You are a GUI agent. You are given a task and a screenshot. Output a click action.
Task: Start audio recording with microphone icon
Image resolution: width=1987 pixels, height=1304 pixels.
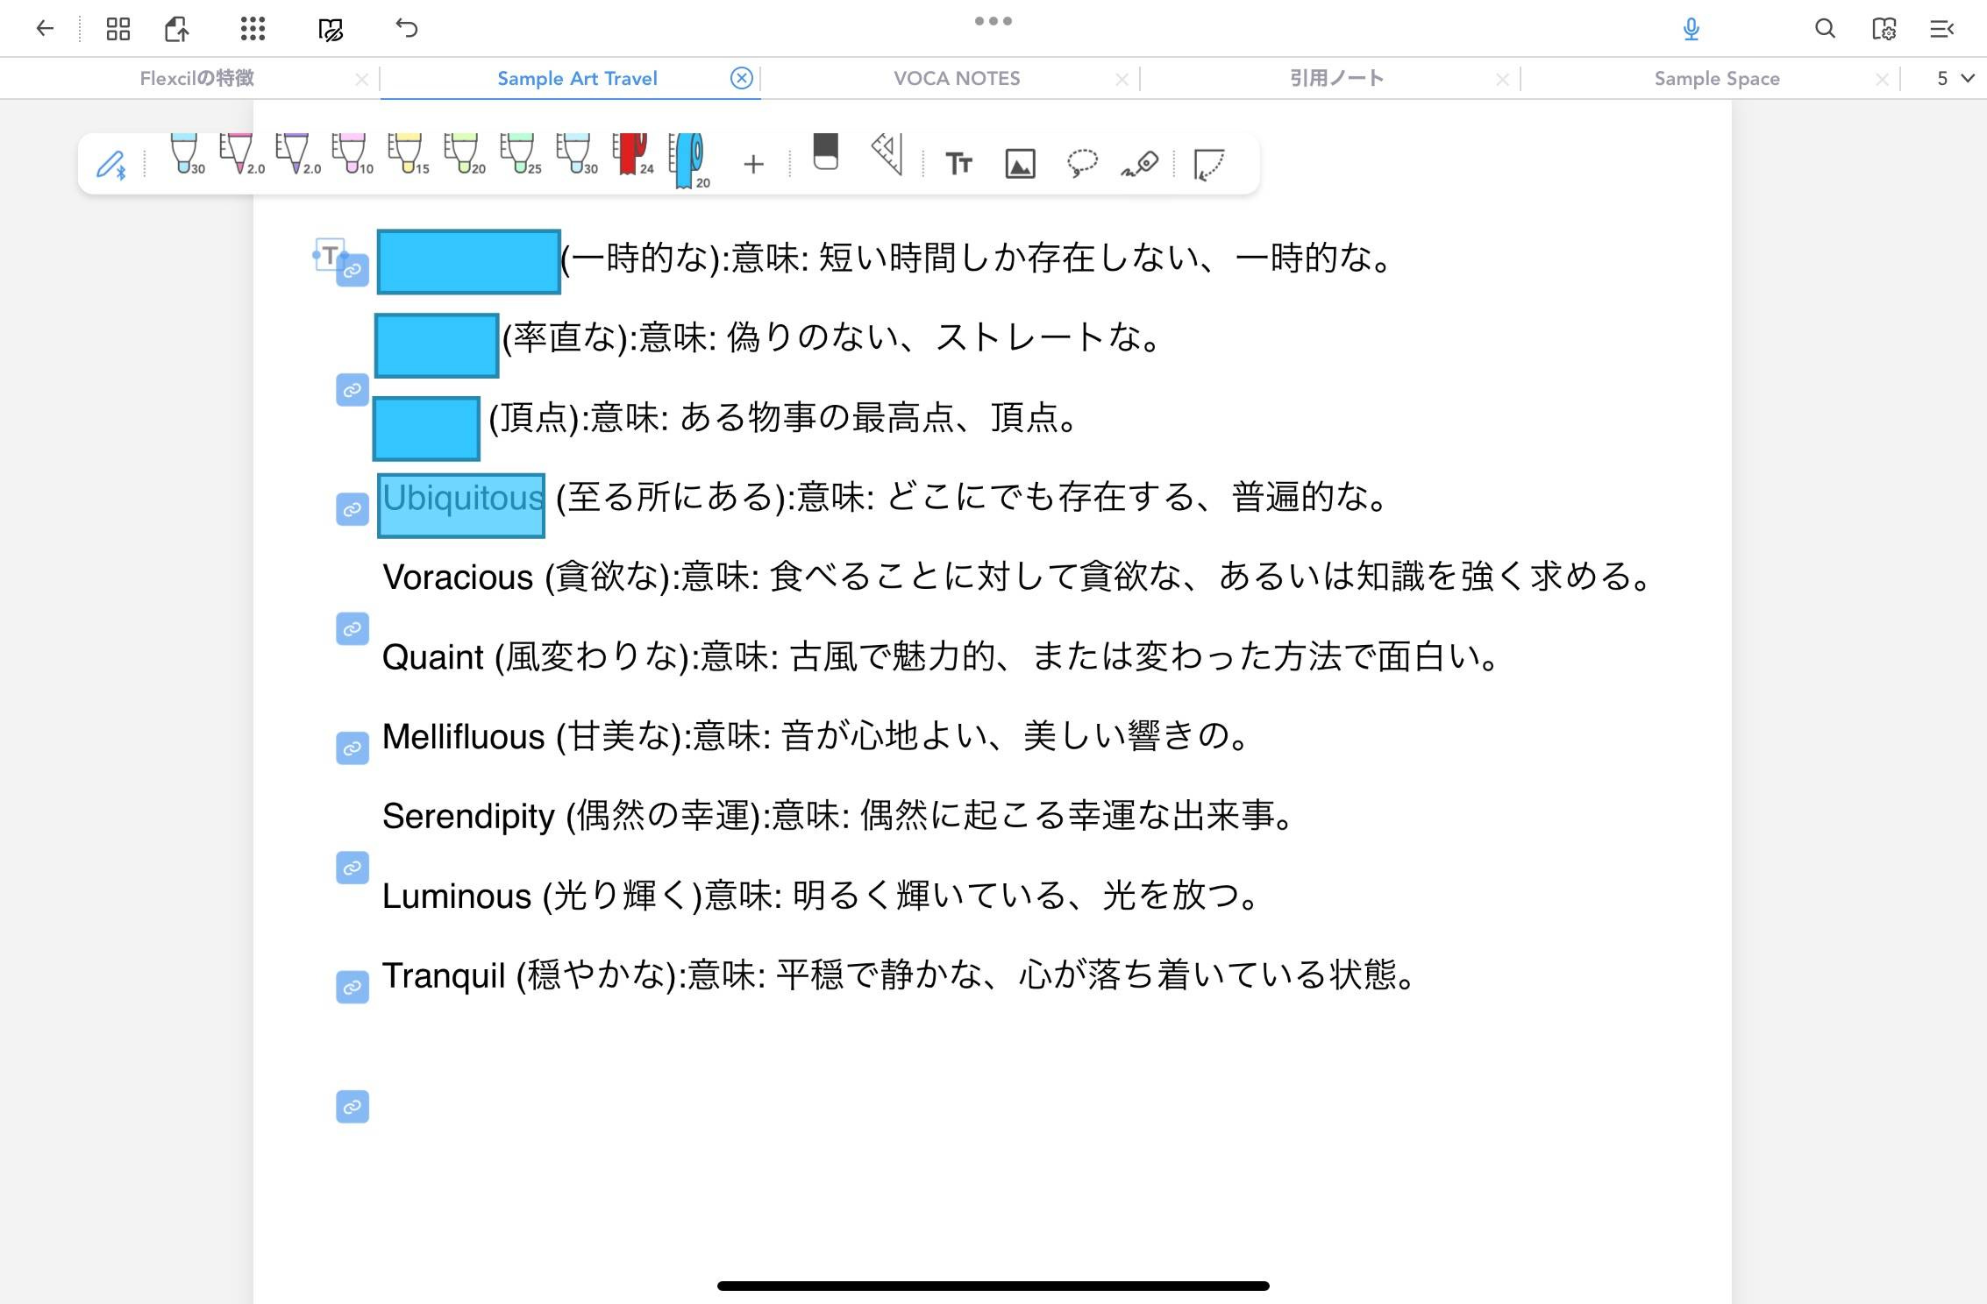tap(1691, 29)
